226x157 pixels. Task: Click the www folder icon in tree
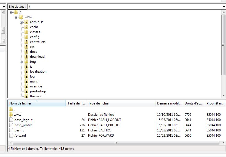[x=21, y=17]
